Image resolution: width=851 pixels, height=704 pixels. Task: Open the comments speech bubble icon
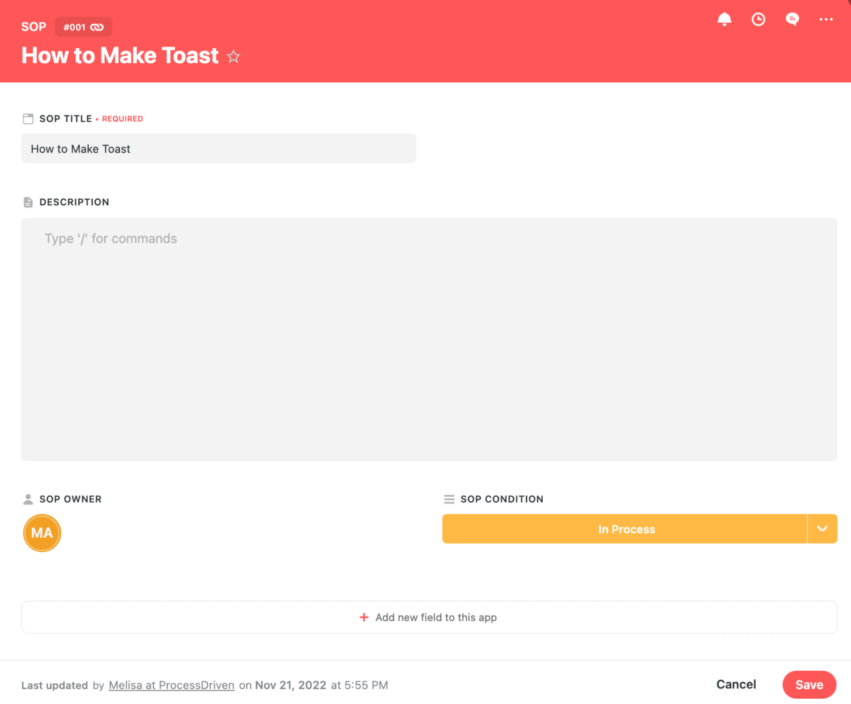point(792,20)
